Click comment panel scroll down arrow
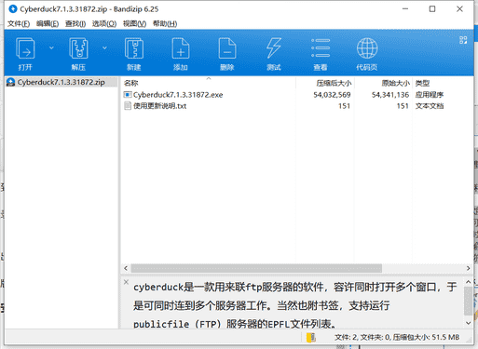Image resolution: width=478 pixels, height=349 pixels. 469,323
